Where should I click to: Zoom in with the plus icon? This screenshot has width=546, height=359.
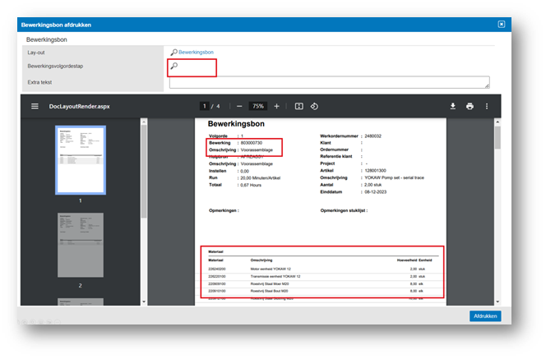(276, 106)
